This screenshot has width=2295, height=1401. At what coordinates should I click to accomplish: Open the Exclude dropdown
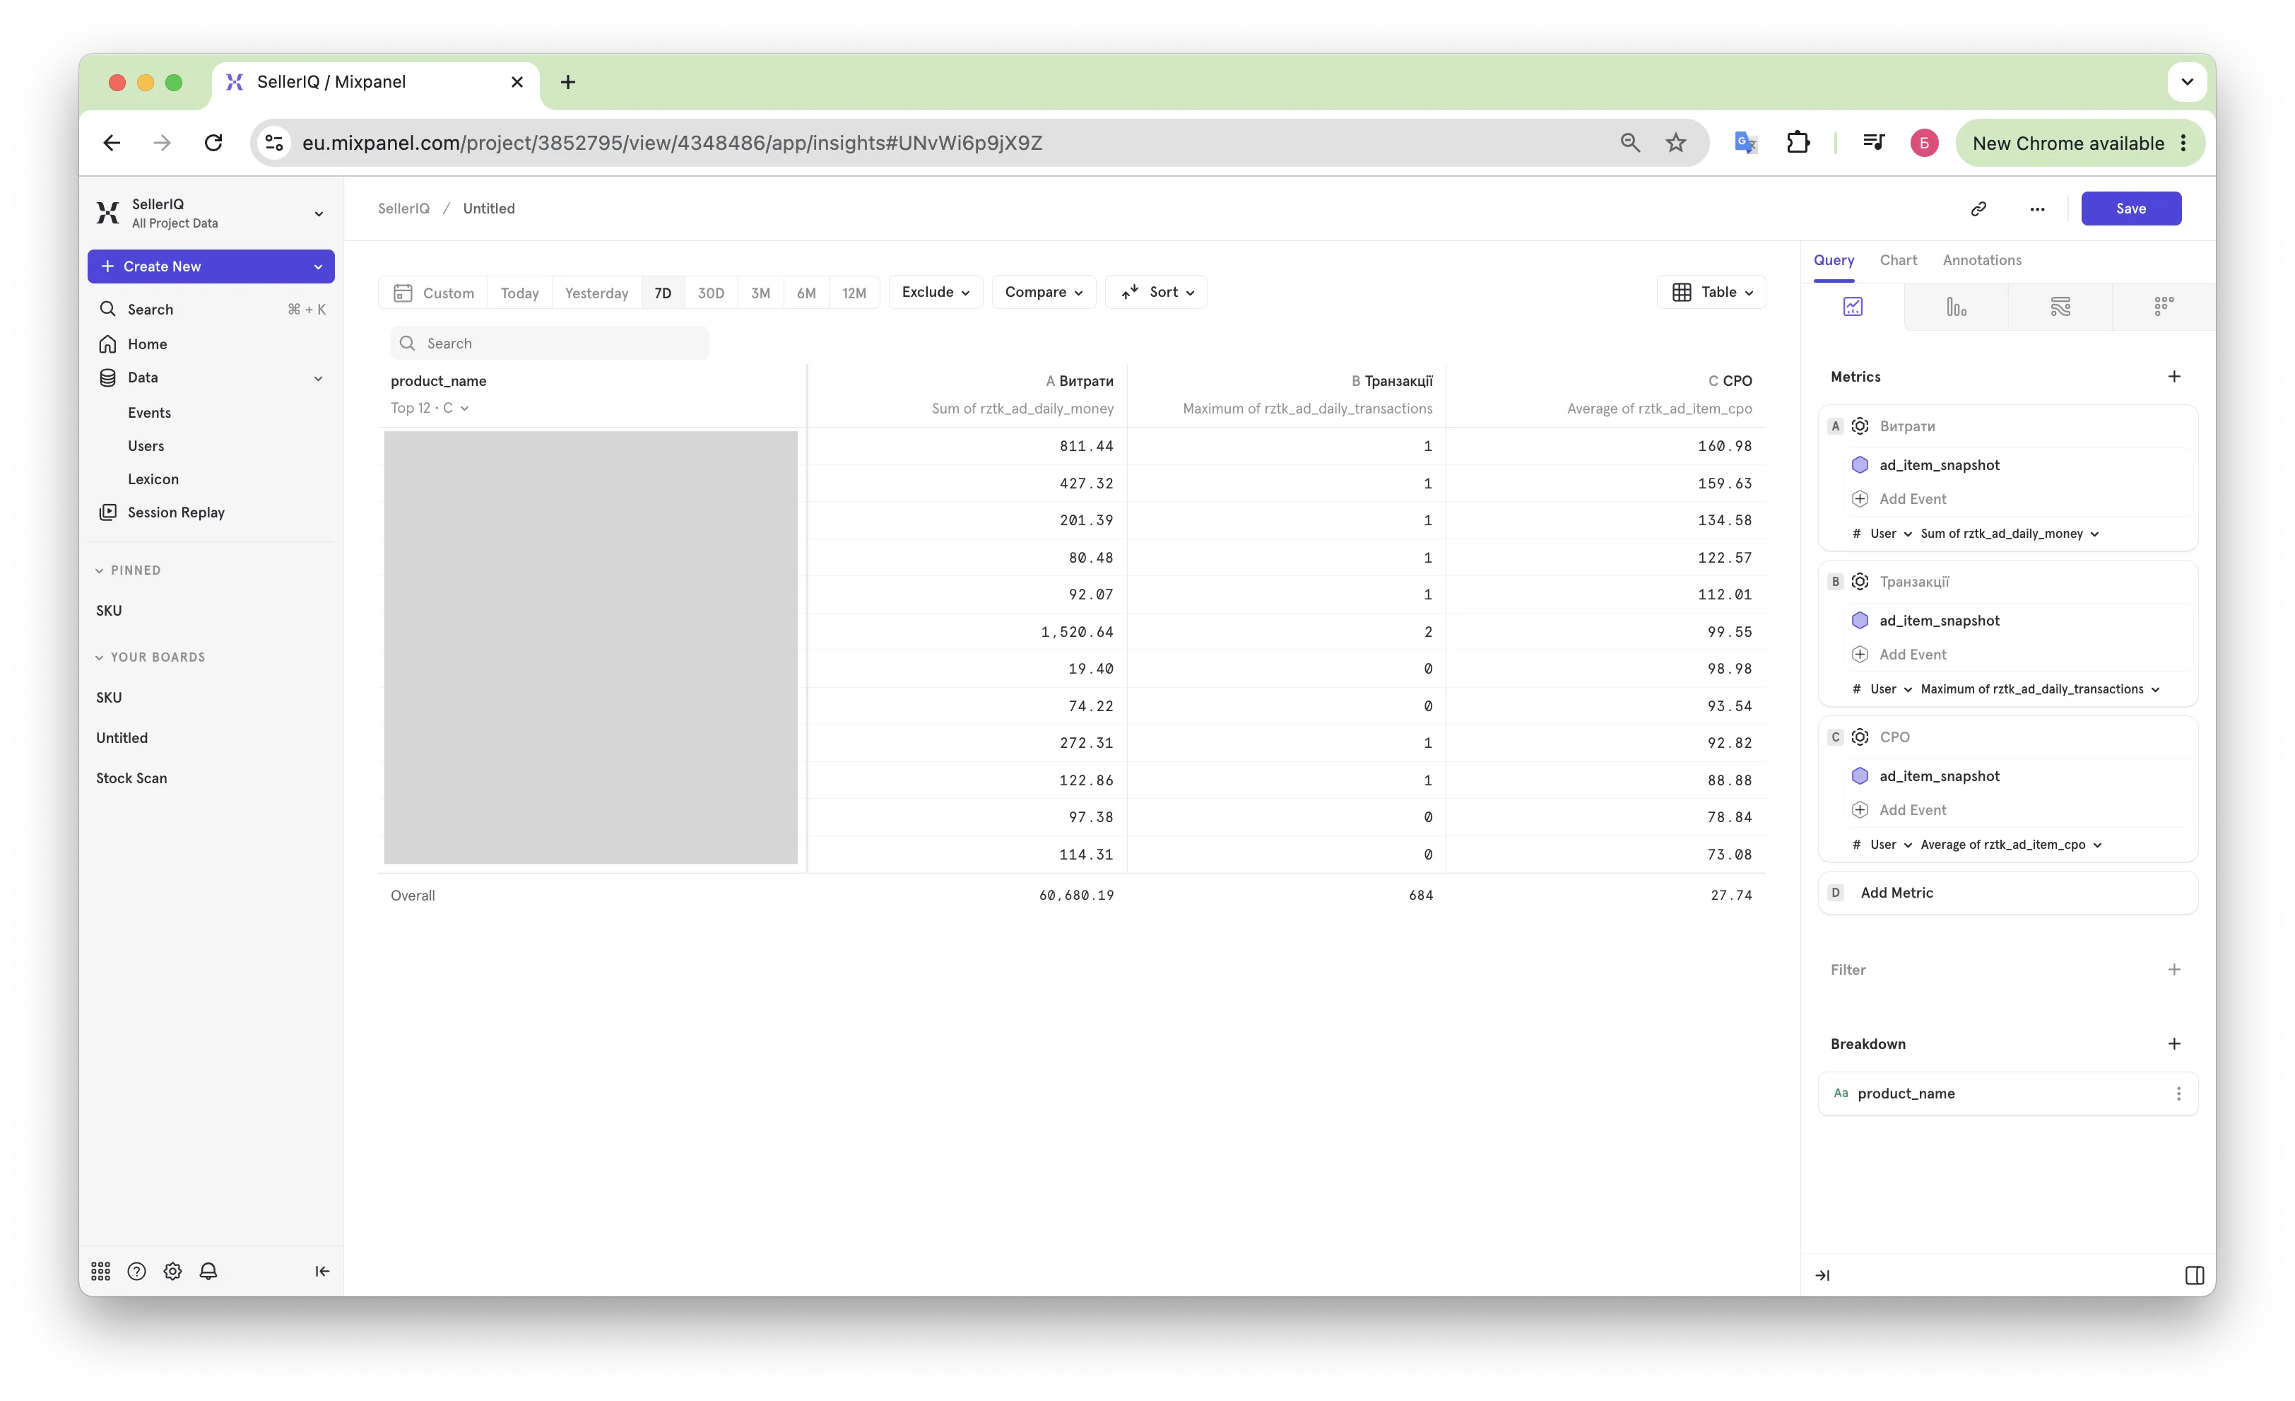[936, 293]
